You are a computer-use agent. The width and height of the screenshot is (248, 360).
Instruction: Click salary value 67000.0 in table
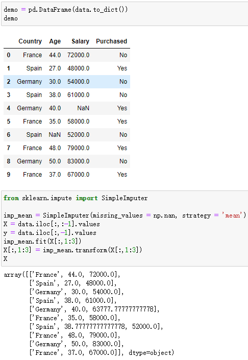pyautogui.click(x=78, y=175)
